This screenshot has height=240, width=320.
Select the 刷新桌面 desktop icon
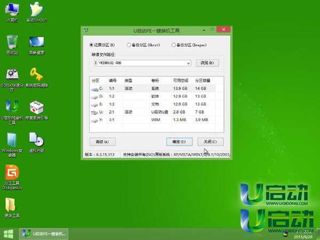36,45
